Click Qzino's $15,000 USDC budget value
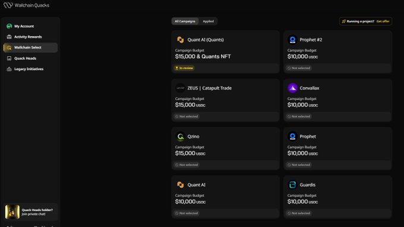 [x=190, y=153]
